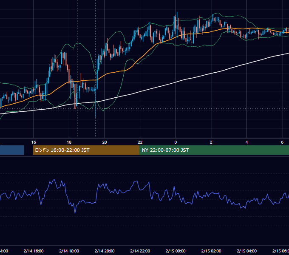Image resolution: width=289 pixels, height=255 pixels.
Task: Click the ロンドン 16:00-22:00 JST session bar
Action: tap(86, 150)
